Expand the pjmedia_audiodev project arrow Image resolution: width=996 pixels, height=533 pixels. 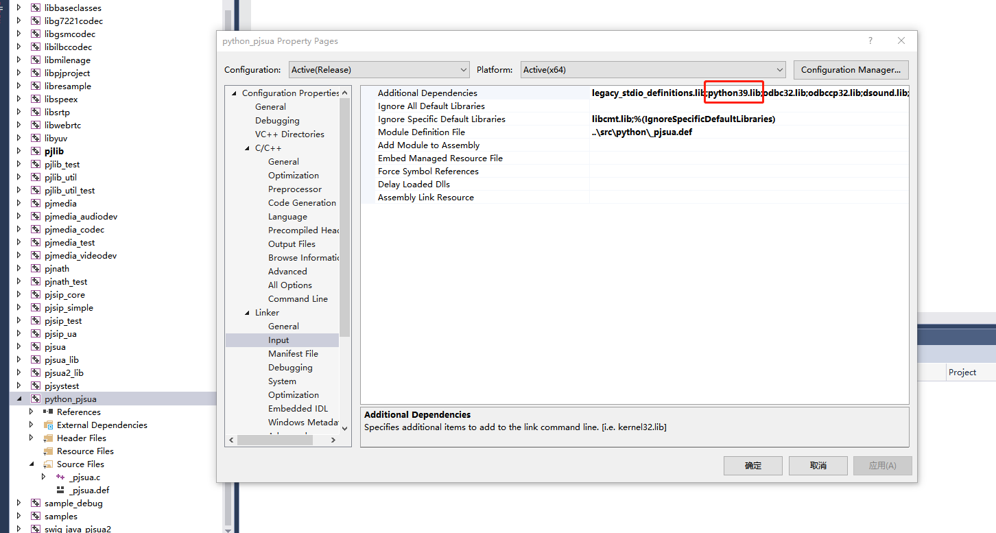tap(19, 217)
